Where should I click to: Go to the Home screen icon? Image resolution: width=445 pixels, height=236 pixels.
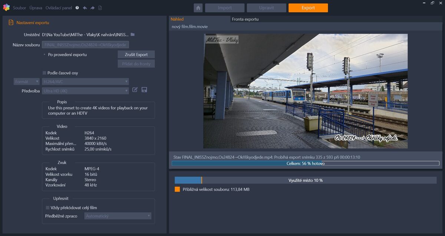198,8
